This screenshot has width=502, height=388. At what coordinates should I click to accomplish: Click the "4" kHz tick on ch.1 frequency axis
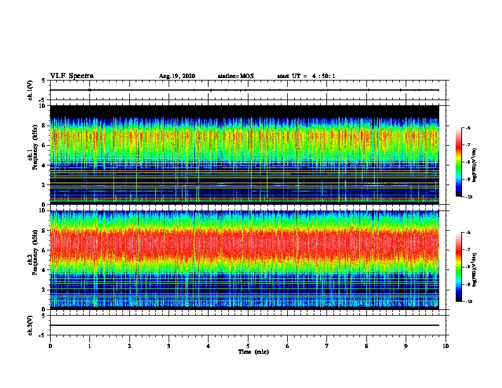(44, 165)
